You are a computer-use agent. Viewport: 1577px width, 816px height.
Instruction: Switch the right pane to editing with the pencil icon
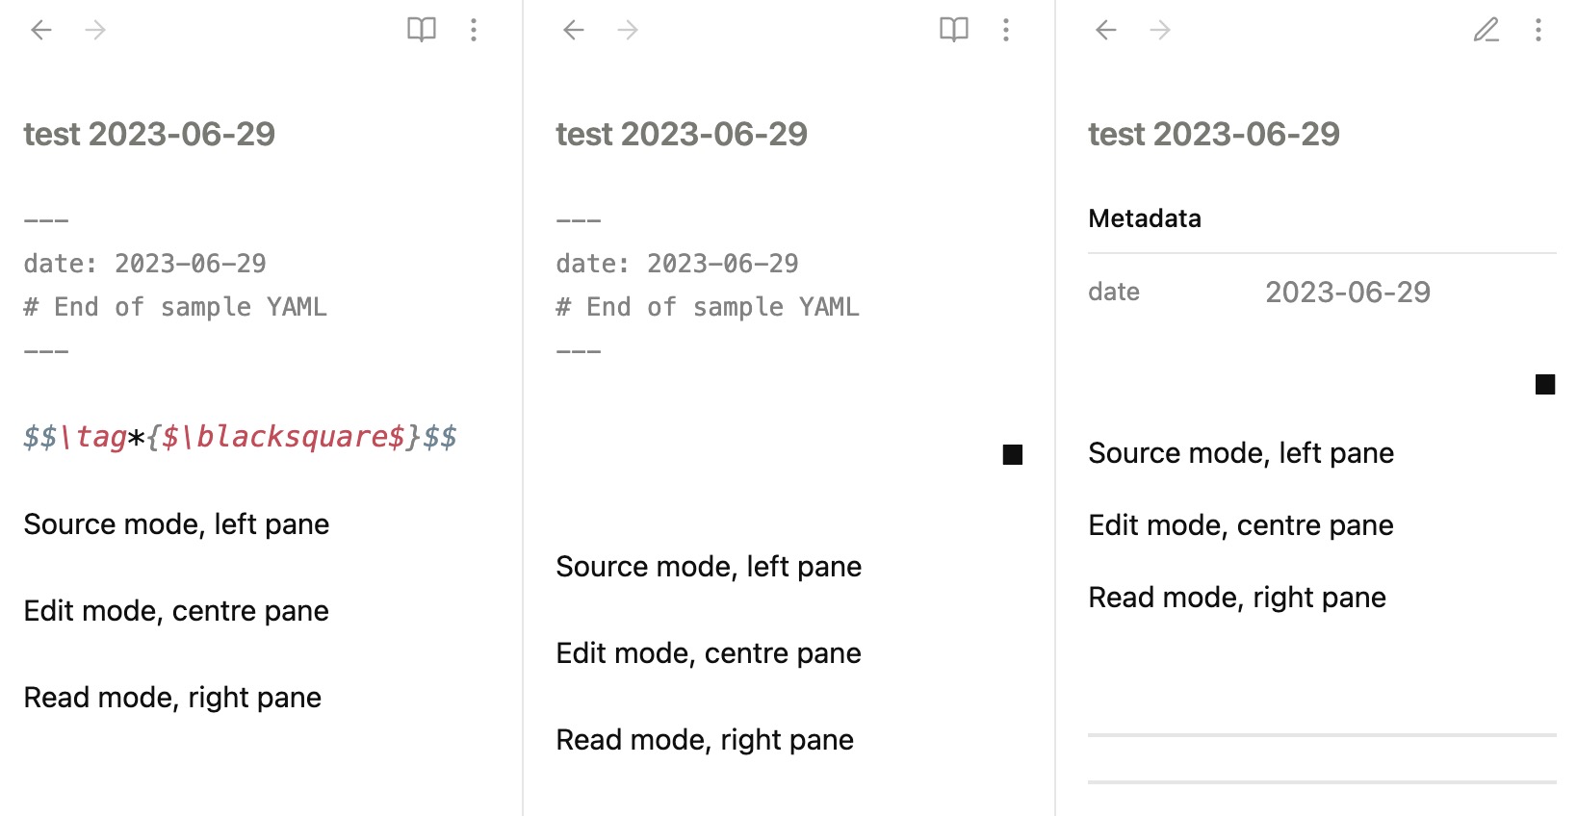pyautogui.click(x=1486, y=30)
